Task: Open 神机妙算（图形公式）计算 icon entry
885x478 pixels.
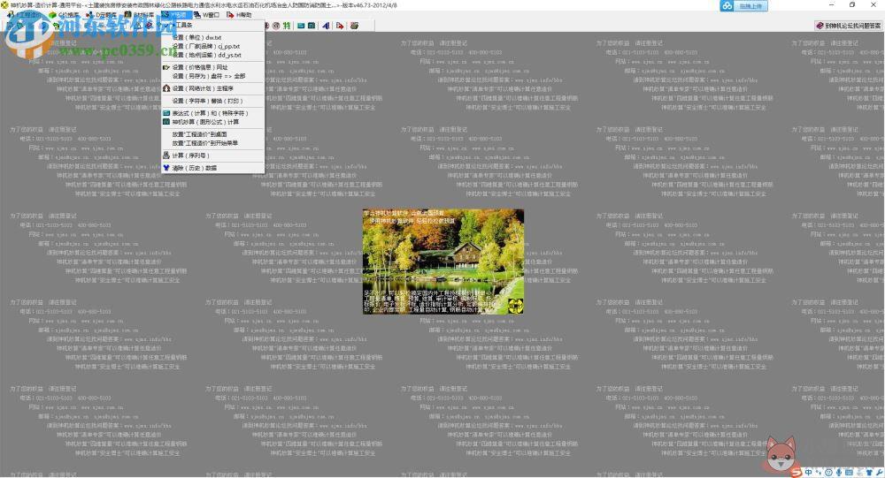Action: pyautogui.click(x=212, y=122)
